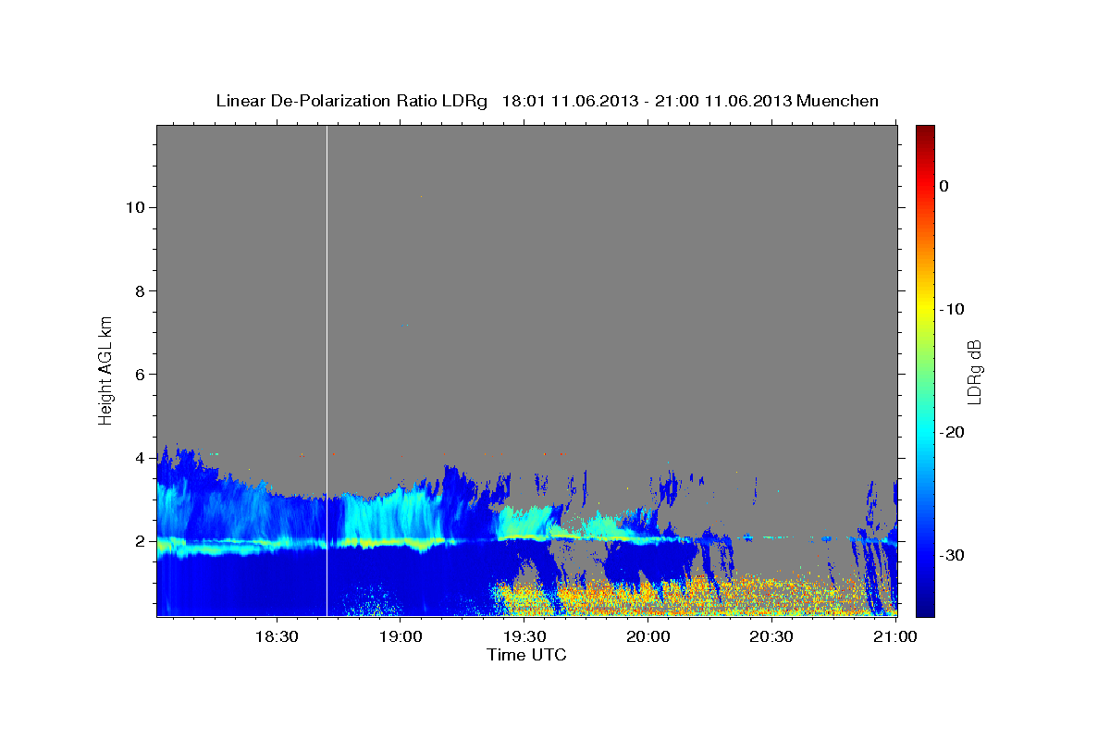Click the 18:30 time tick label
1110x740 pixels.
pos(276,637)
